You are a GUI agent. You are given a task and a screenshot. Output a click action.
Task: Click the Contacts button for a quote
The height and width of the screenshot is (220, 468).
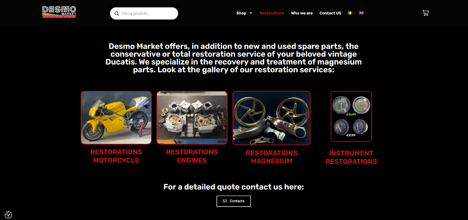pos(234,201)
